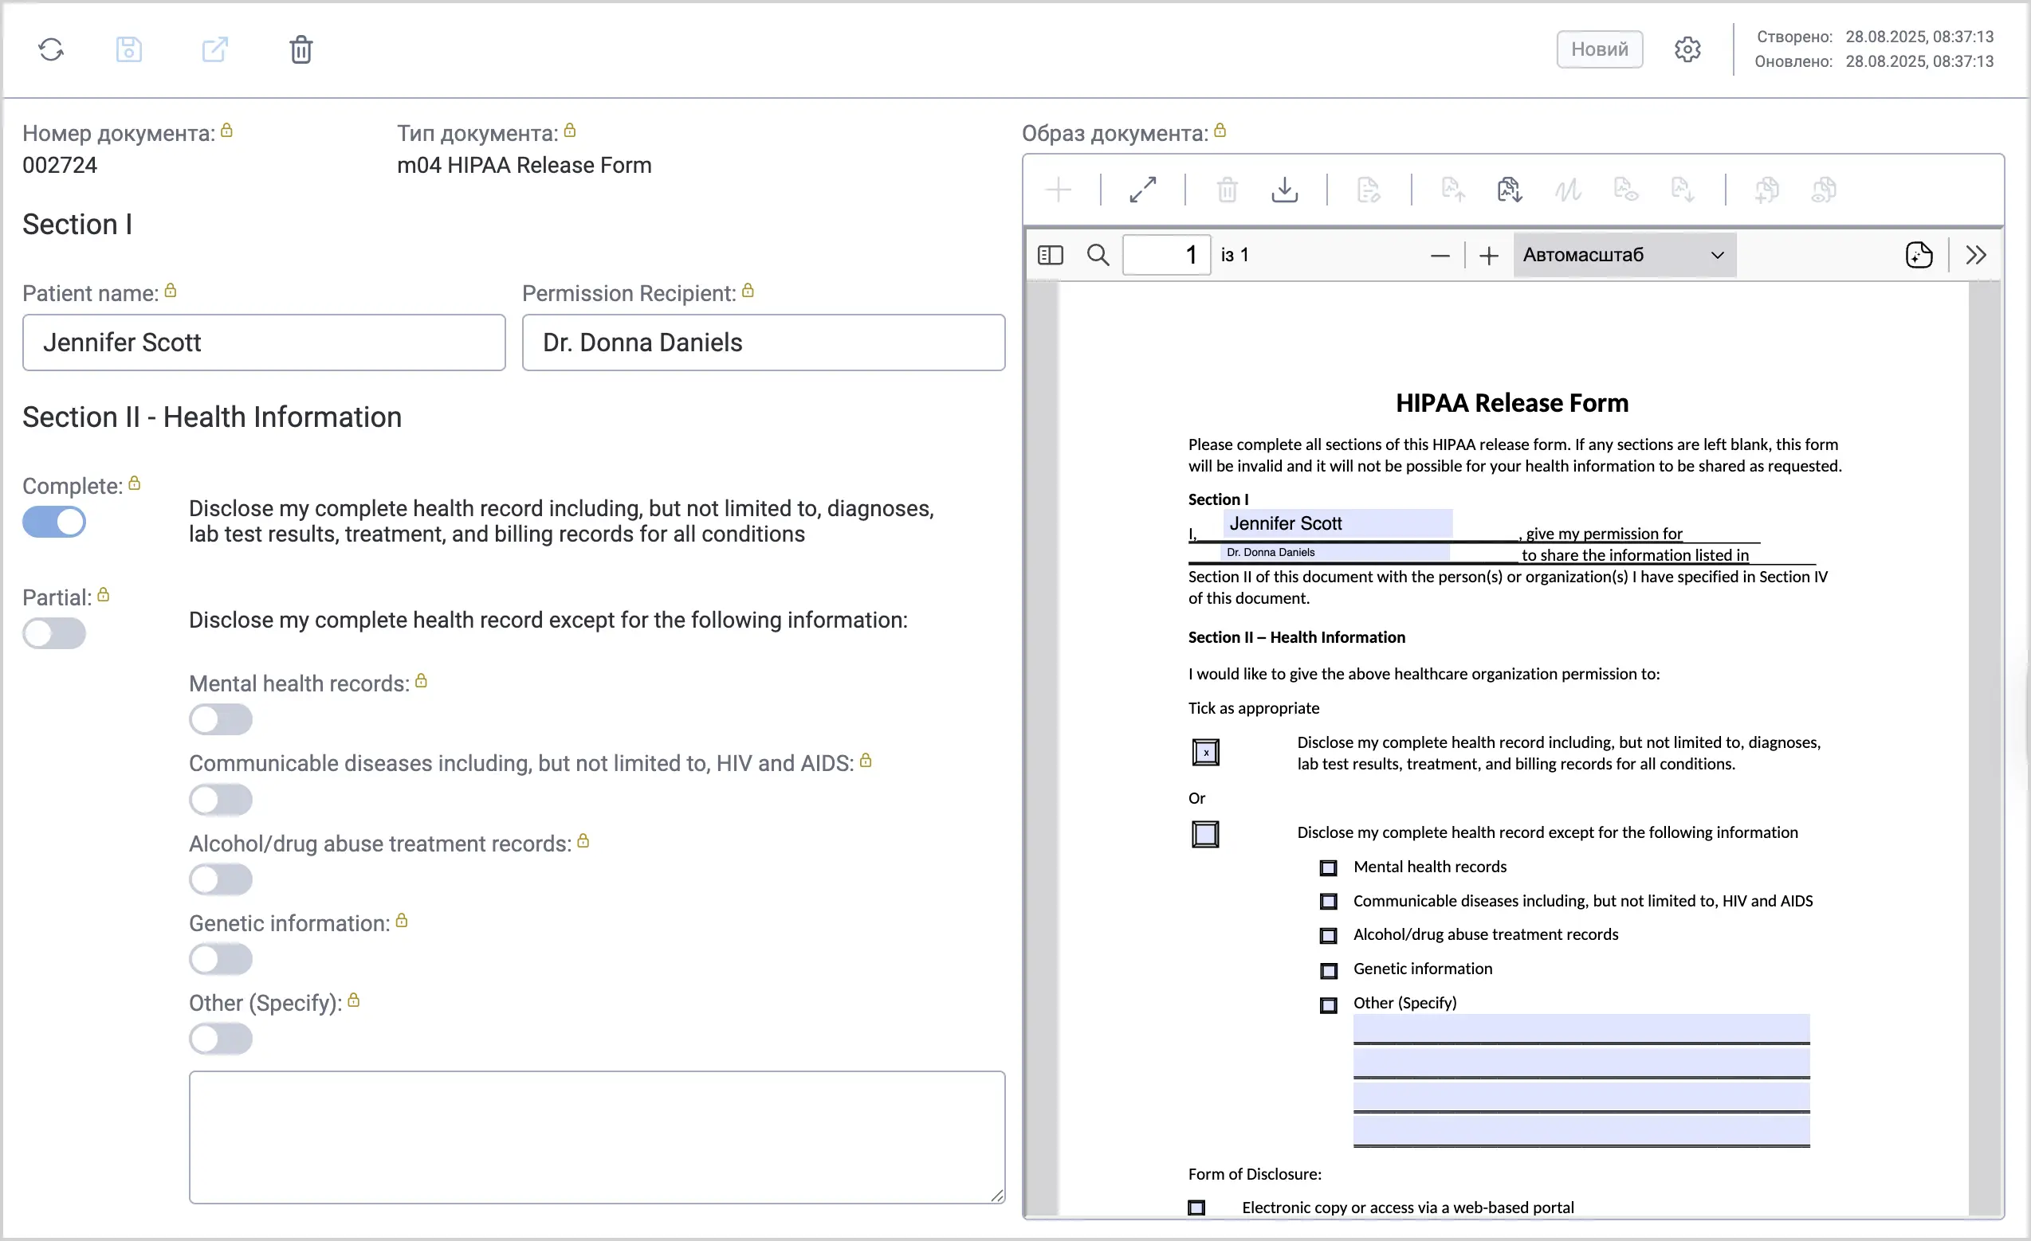Click the lock icon beside Тип документа
This screenshot has height=1241, width=2031.
pos(570,130)
